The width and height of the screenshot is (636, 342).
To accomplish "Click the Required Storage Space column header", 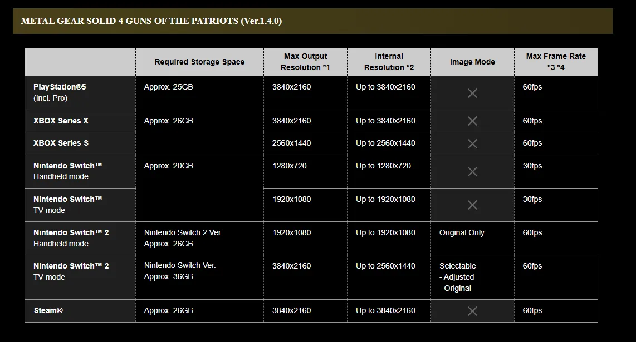I will click(199, 62).
